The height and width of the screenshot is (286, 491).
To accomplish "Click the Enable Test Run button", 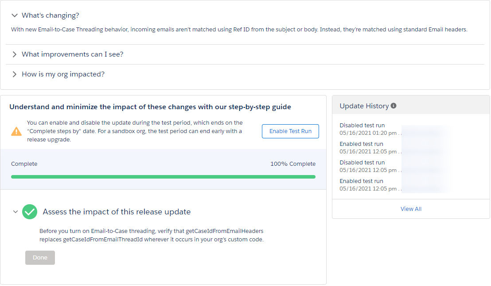I will 290,131.
